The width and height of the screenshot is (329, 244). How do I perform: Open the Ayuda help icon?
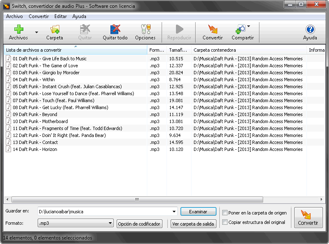coord(310,30)
